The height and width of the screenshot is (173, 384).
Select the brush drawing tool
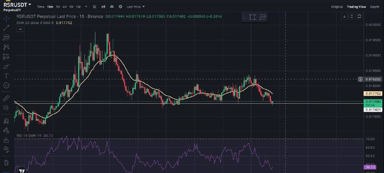[x=6, y=66]
